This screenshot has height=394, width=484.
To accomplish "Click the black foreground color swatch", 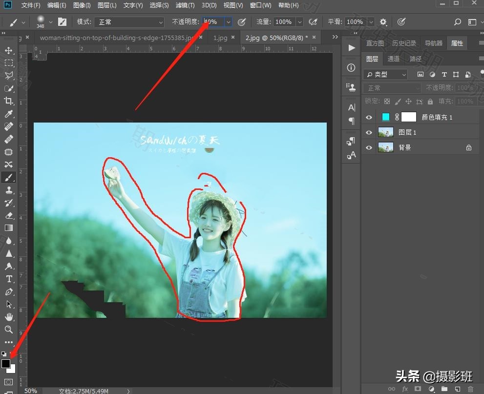I will 6,364.
